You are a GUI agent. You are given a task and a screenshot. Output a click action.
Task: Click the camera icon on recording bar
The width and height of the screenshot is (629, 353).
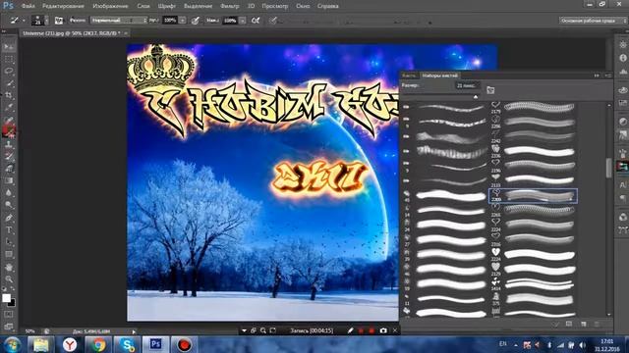[x=383, y=330]
